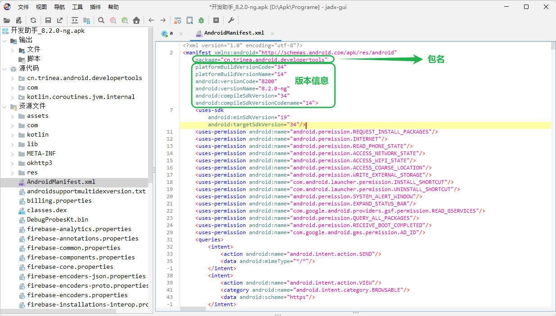Open class search with the pink magnifier icon
Image resolution: width=556 pixels, height=316 pixels.
click(x=113, y=20)
